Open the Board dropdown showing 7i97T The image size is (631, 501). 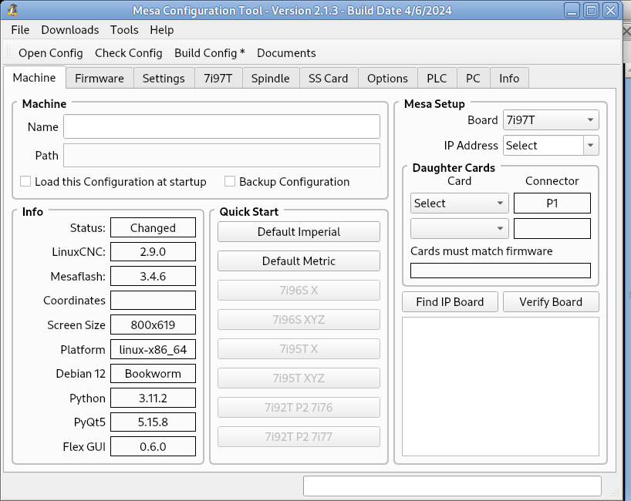click(551, 119)
